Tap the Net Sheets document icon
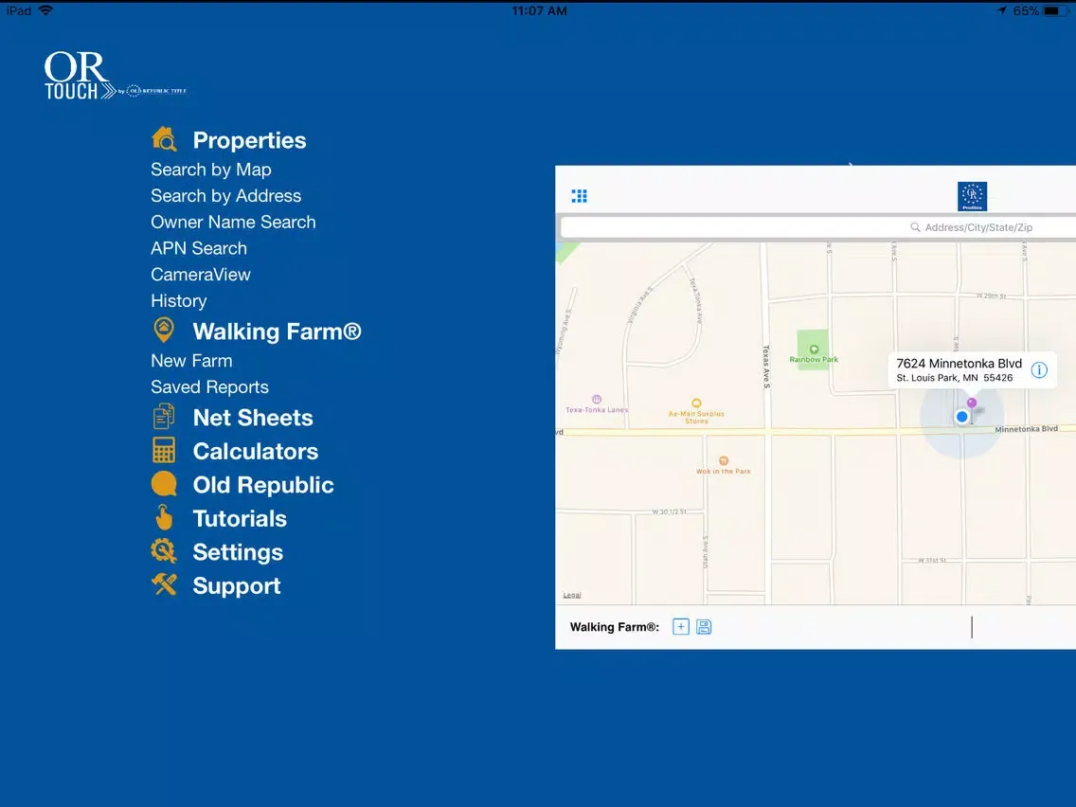This screenshot has height=807, width=1076. click(164, 417)
